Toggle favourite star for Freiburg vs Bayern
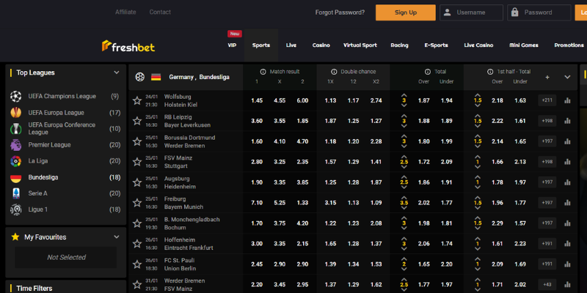Image resolution: width=587 pixels, height=293 pixels. coord(137,203)
